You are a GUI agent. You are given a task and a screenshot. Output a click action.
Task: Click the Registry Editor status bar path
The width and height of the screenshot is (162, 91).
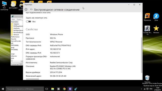click(x=17, y=64)
